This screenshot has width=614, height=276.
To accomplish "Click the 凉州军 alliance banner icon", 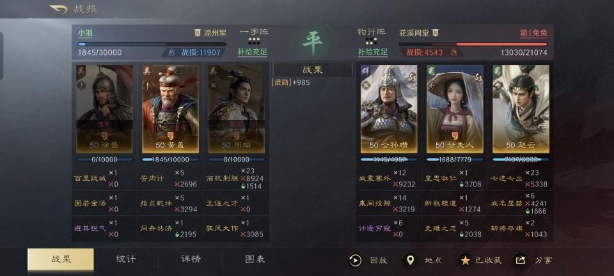I will tap(198, 33).
